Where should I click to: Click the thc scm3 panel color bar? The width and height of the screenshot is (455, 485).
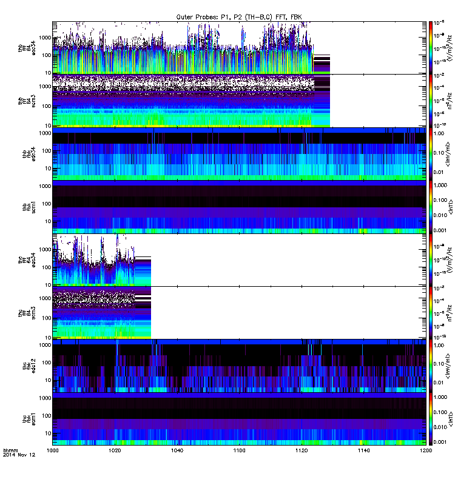(430, 313)
